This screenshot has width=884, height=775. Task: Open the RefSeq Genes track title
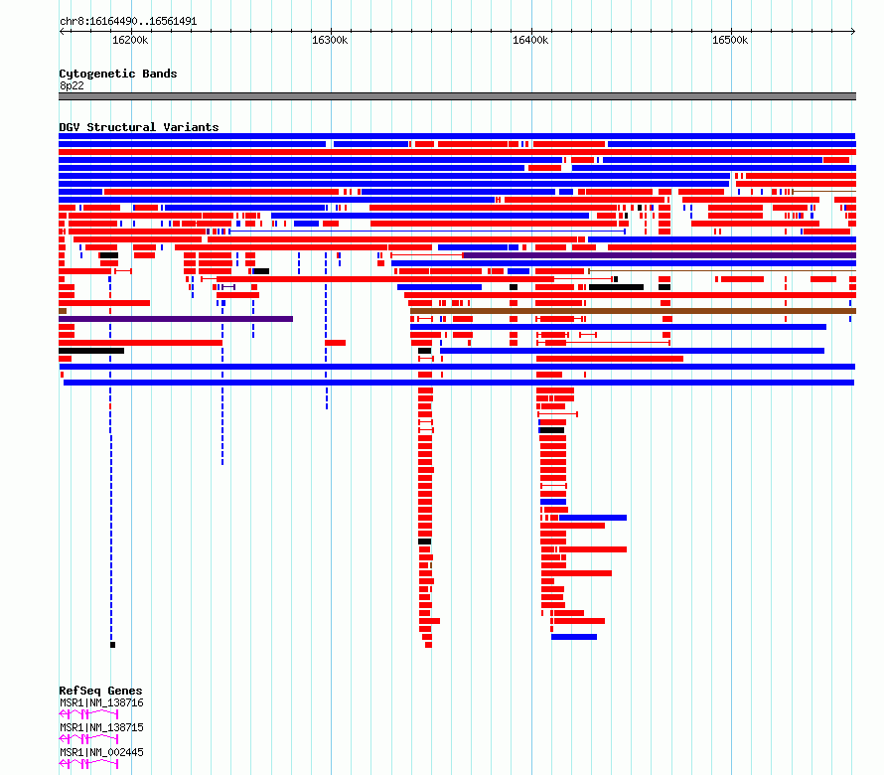[x=100, y=691]
